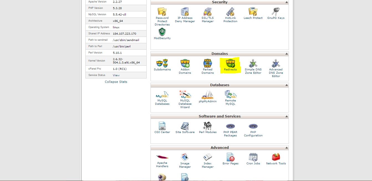Open Cron Jobs

click(x=253, y=159)
